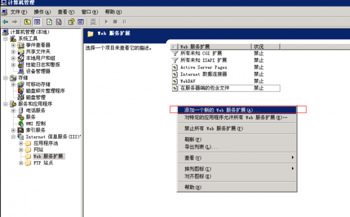350x217 pixels.
Task: Click the Help question-mark toolbar icon
Action: 71,22
